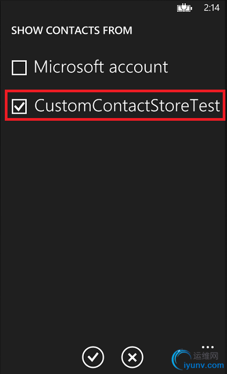This screenshot has width=227, height=374.
Task: Click the plug symbol on battery indicator
Action: 184,9
